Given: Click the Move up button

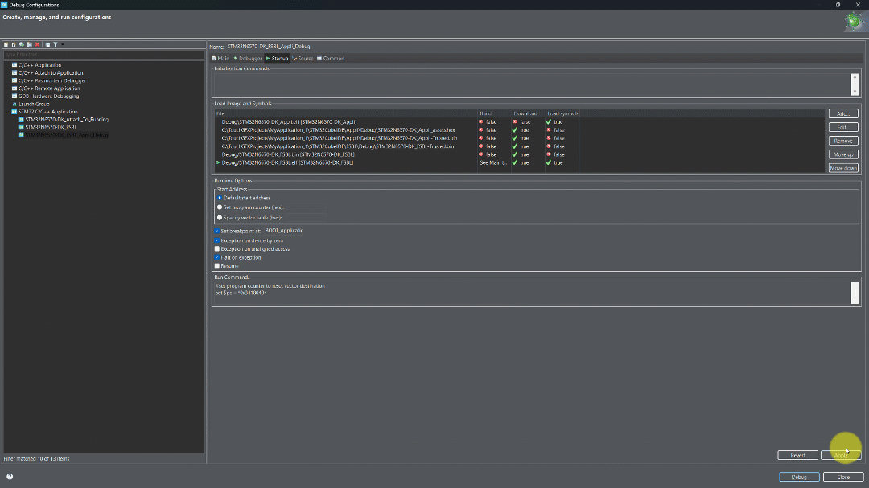Looking at the screenshot, I should pos(843,154).
